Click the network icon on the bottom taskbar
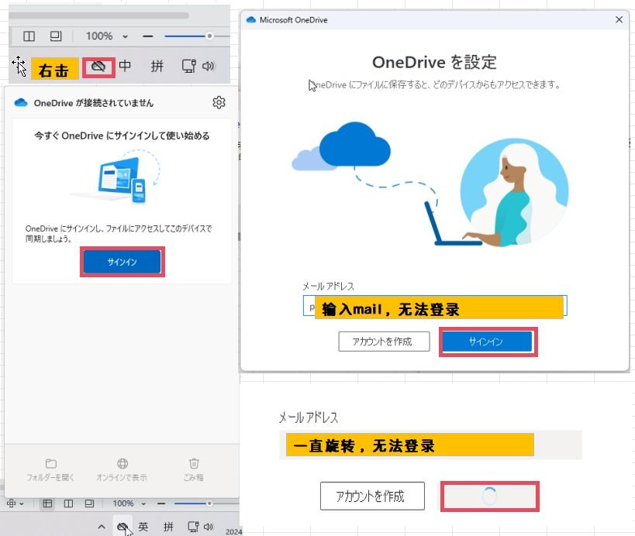This screenshot has height=536, width=635. coord(193,526)
